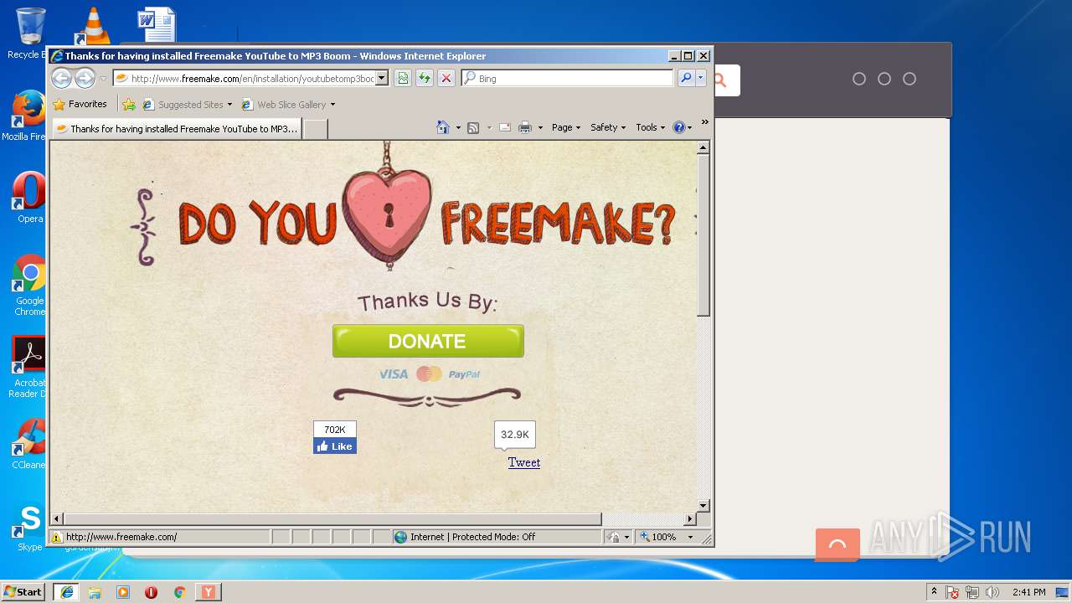
Task: Open Web Slice Gallery favorites item
Action: click(x=288, y=105)
